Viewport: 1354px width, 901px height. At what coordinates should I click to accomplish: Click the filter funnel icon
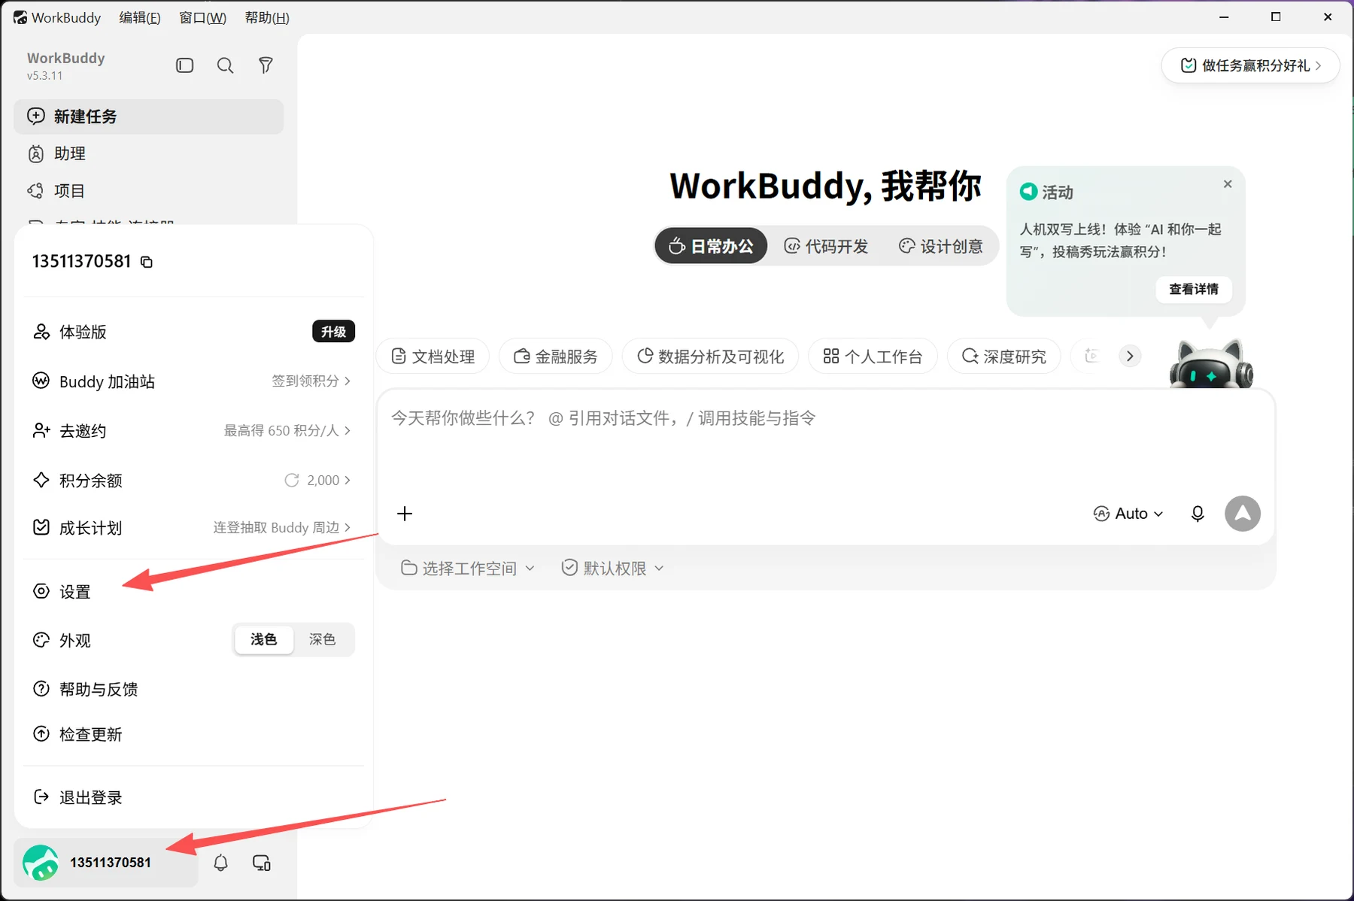[x=266, y=65]
